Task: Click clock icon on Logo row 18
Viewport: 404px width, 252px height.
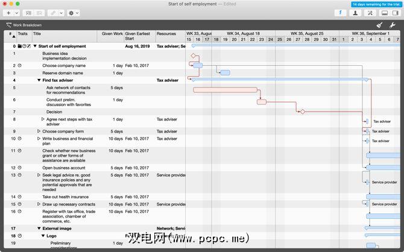Action: 19,236
